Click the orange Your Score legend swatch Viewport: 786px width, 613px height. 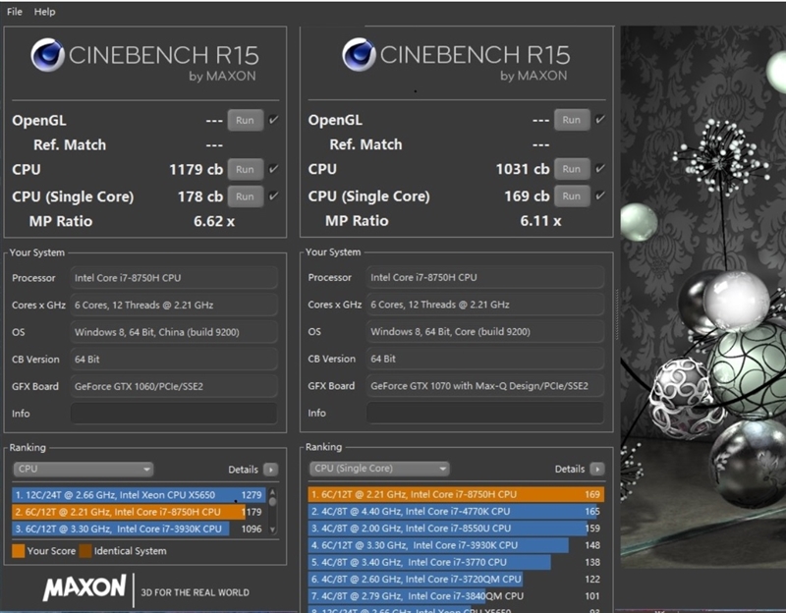click(x=19, y=551)
